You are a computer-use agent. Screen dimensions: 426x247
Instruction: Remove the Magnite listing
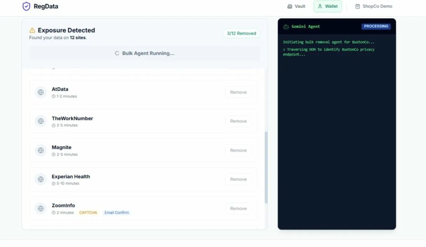pos(238,150)
